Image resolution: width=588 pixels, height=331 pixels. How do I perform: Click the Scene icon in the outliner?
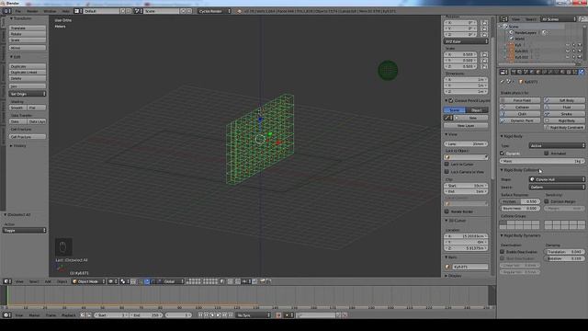pyautogui.click(x=505, y=27)
